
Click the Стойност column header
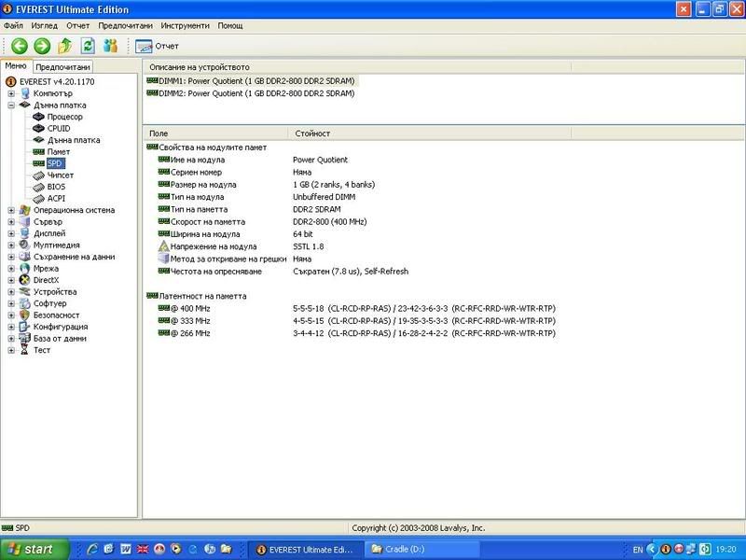312,133
